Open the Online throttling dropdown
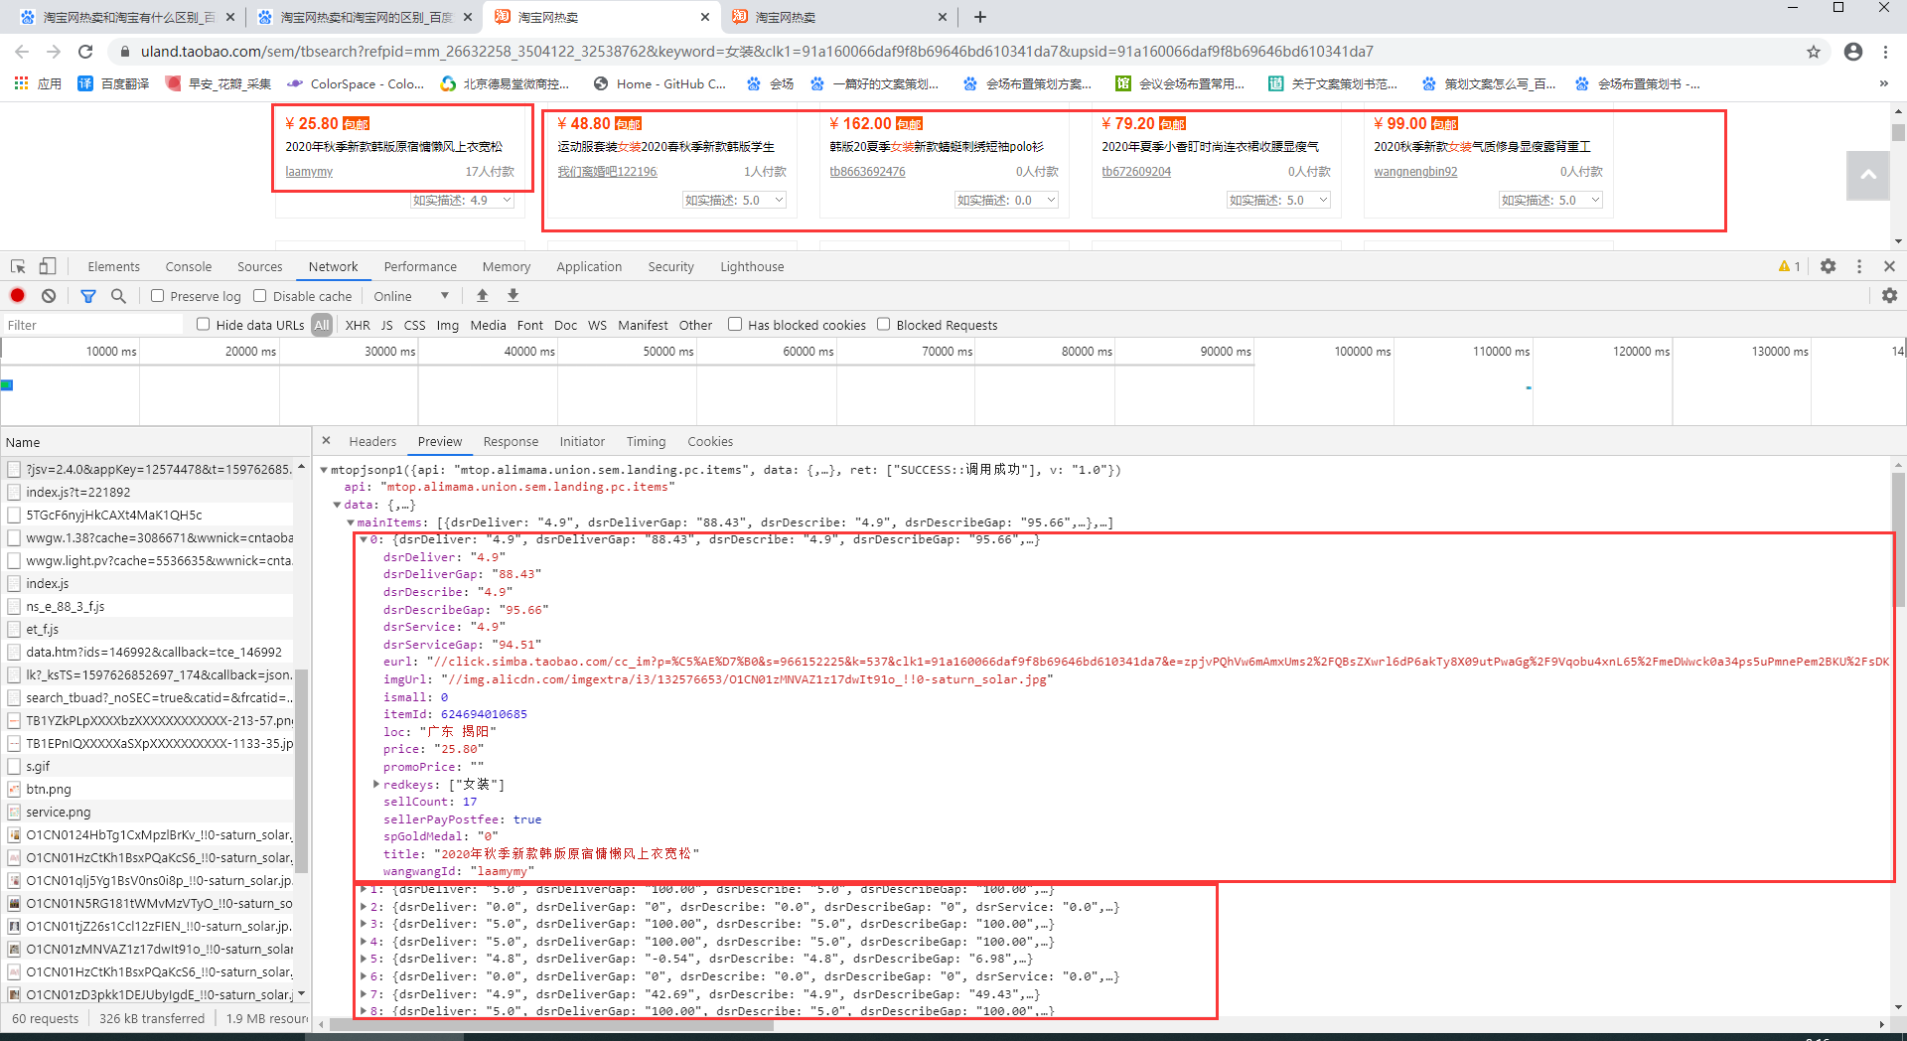 point(411,296)
